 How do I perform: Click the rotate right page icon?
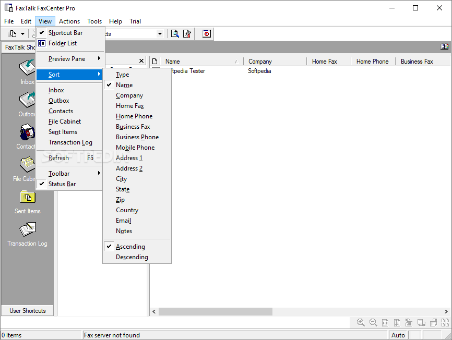(433, 322)
